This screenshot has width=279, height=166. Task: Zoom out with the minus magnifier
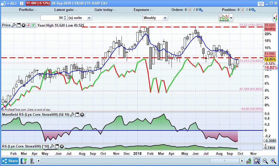click(x=265, y=161)
